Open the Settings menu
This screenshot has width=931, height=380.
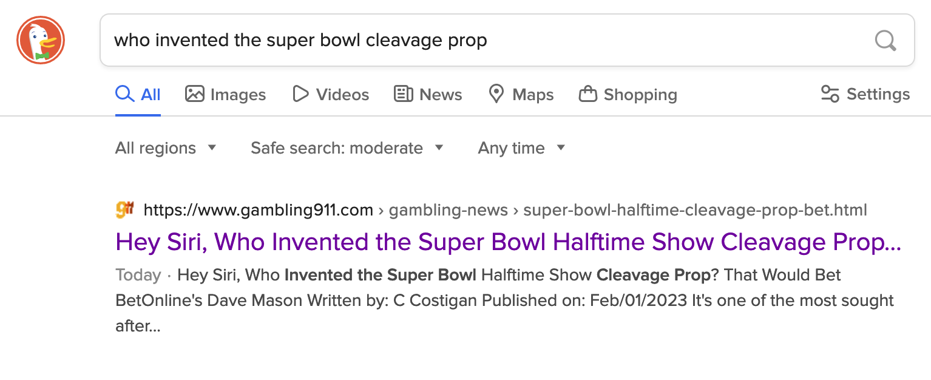tap(865, 94)
